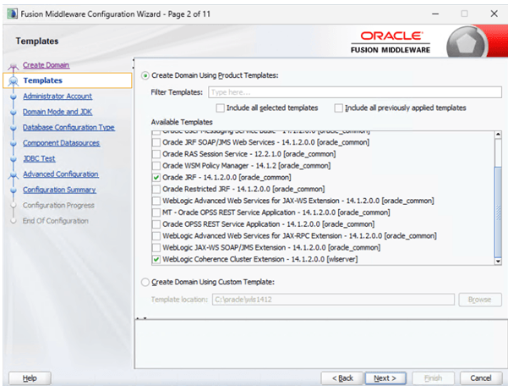This screenshot has height=386, width=508.
Task: Click scroll up arrow of templates list
Action: 498,135
